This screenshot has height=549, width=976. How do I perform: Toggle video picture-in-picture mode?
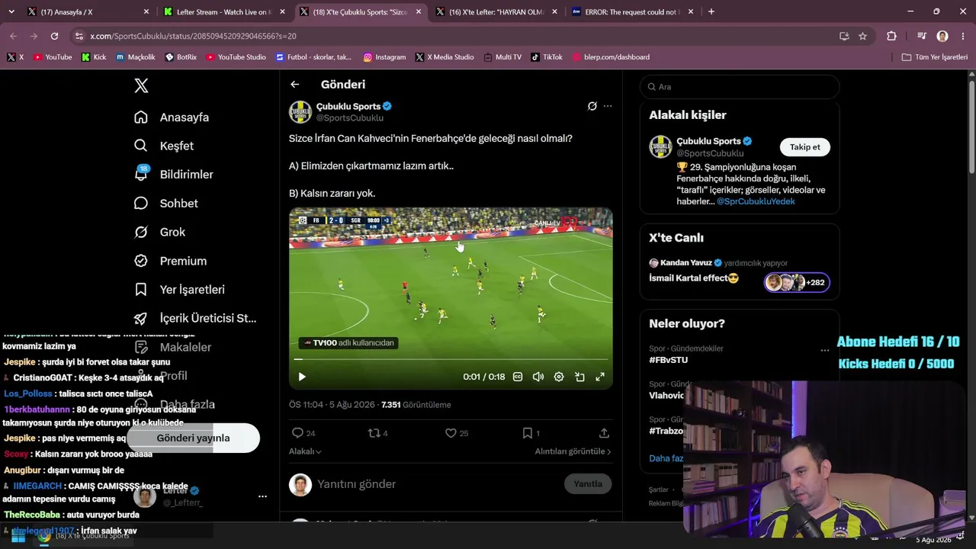pyautogui.click(x=579, y=377)
